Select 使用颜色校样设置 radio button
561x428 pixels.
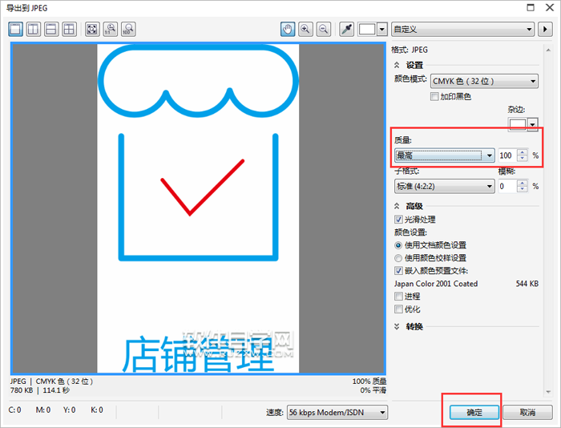pos(398,258)
